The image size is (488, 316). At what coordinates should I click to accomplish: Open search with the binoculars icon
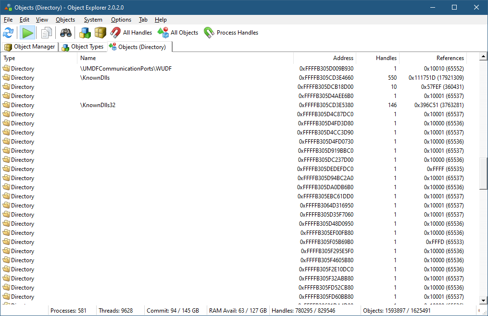click(x=66, y=33)
